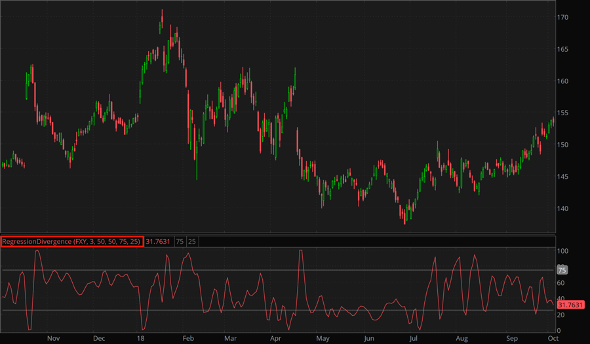This screenshot has width=590, height=344.
Task: Select the 25 oversold value in the study header
Action: click(192, 241)
